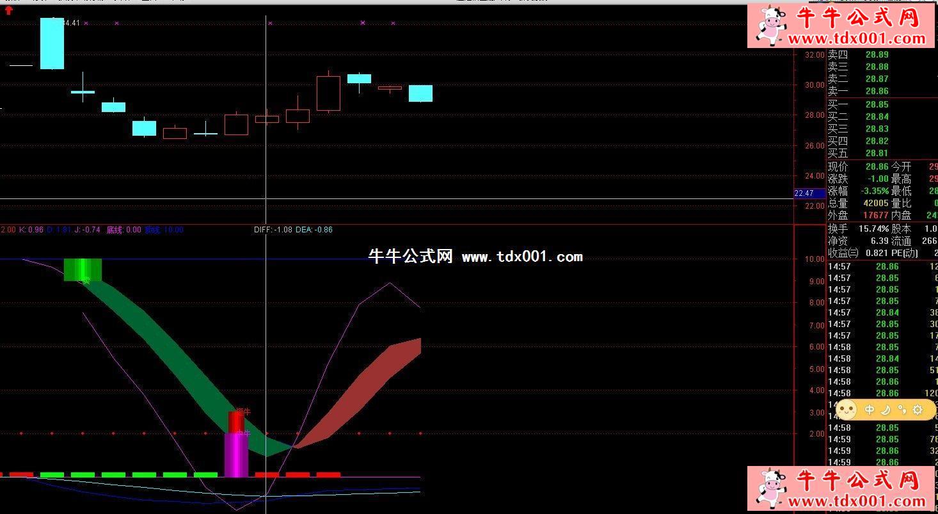Screen dimensions: 938x514
Task: Open www.tdx001.com link in bottom banner
Action: click(857, 501)
